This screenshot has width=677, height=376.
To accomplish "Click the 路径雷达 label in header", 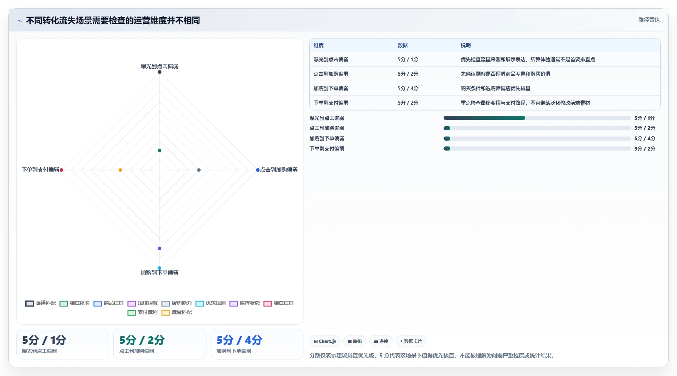I will point(649,20).
